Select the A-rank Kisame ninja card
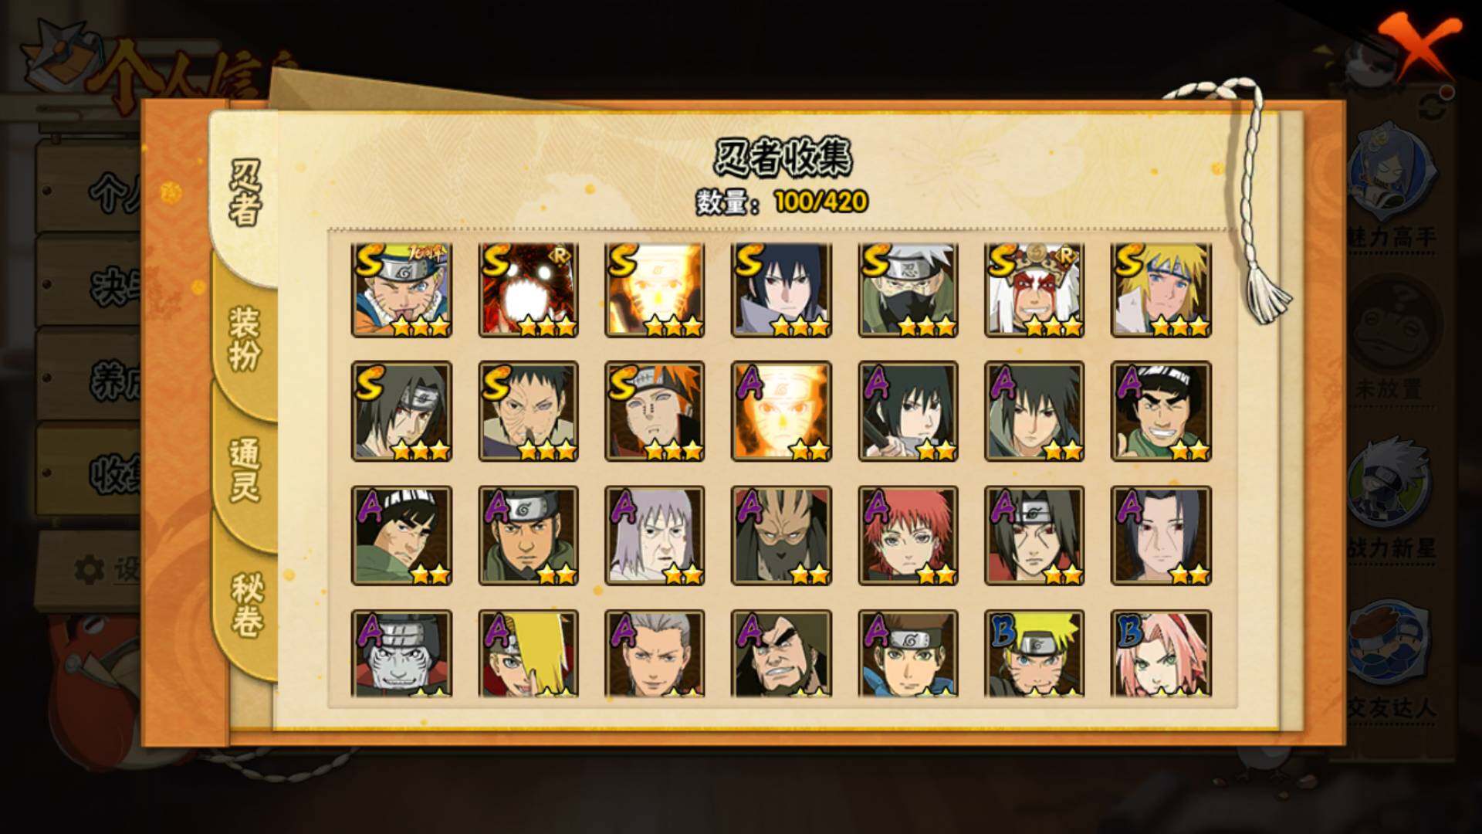The width and height of the screenshot is (1482, 834). click(401, 653)
